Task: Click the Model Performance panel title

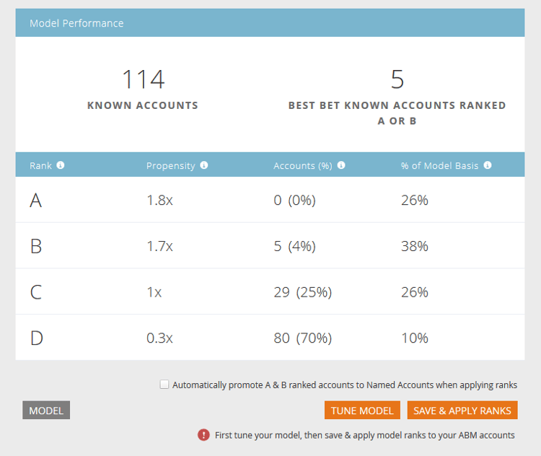Action: pyautogui.click(x=76, y=23)
